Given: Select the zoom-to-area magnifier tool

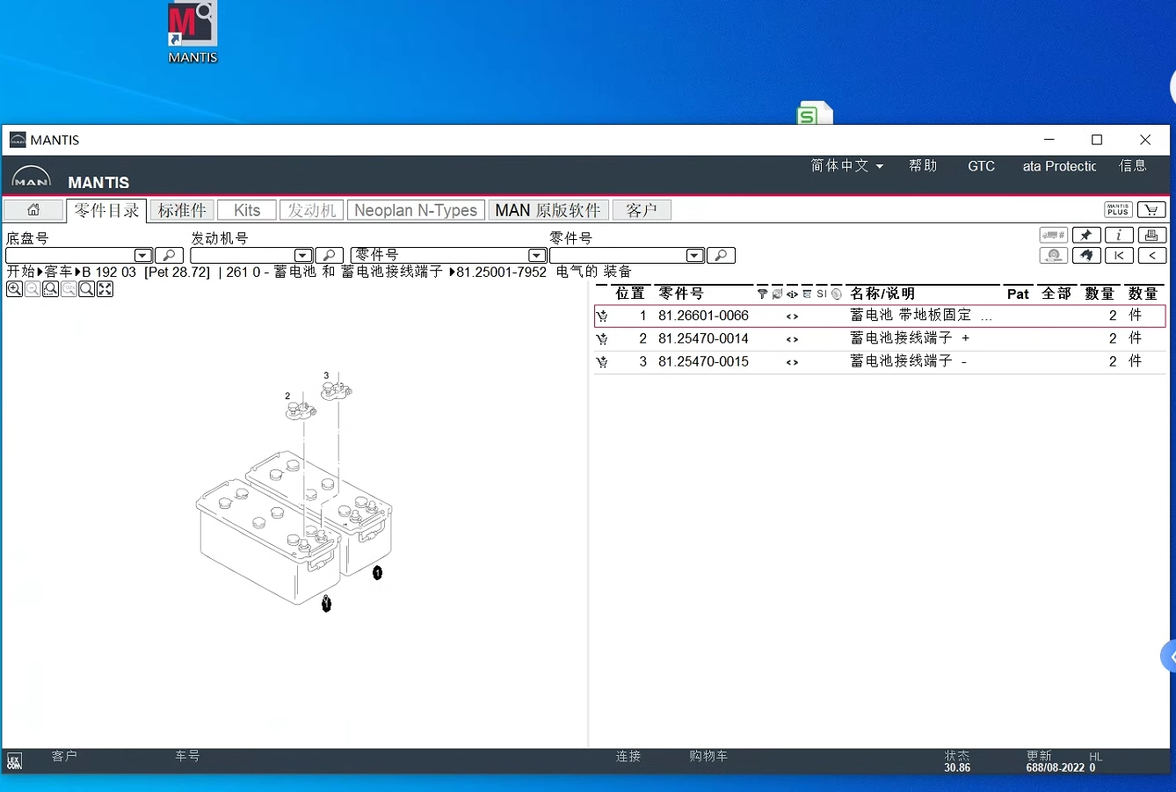Looking at the screenshot, I should pyautogui.click(x=50, y=289).
